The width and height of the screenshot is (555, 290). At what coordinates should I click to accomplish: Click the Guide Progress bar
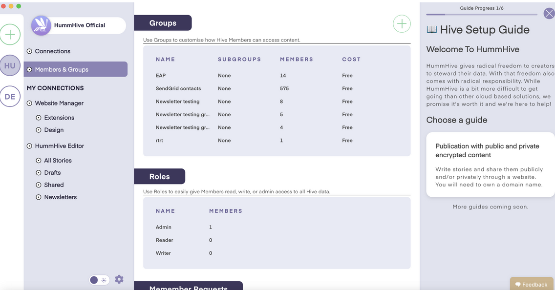[481, 15]
